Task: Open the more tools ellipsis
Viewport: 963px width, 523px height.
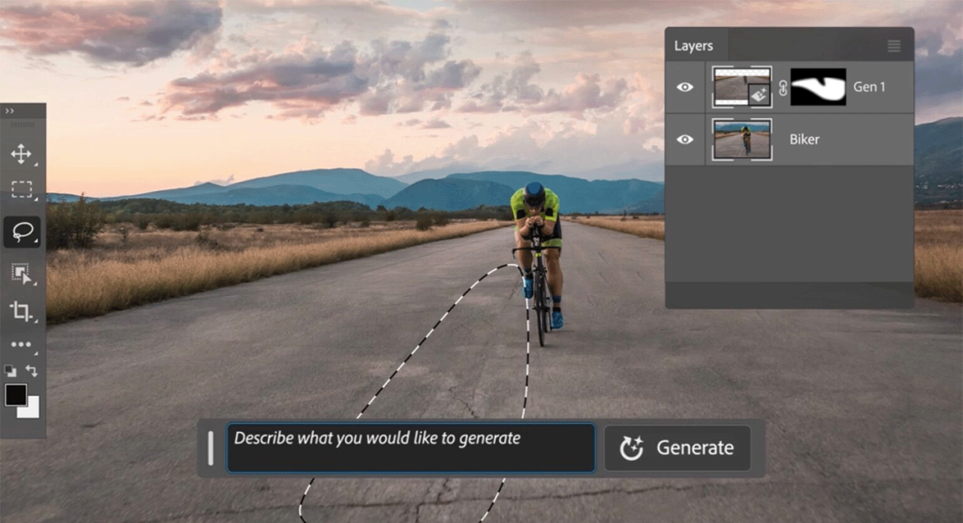Action: tap(22, 344)
